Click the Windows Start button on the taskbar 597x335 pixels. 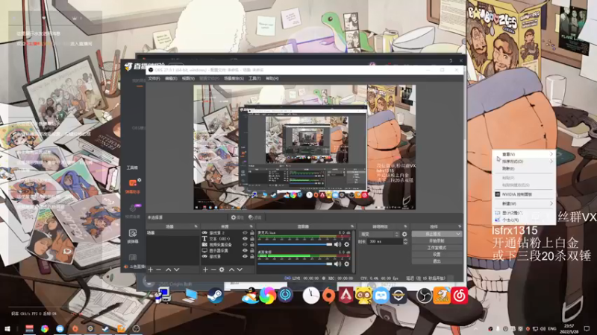7,329
